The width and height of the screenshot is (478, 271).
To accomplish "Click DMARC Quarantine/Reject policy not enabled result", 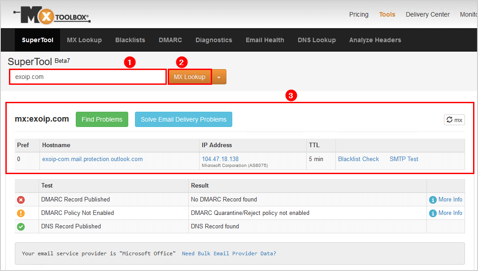I will (x=250, y=213).
